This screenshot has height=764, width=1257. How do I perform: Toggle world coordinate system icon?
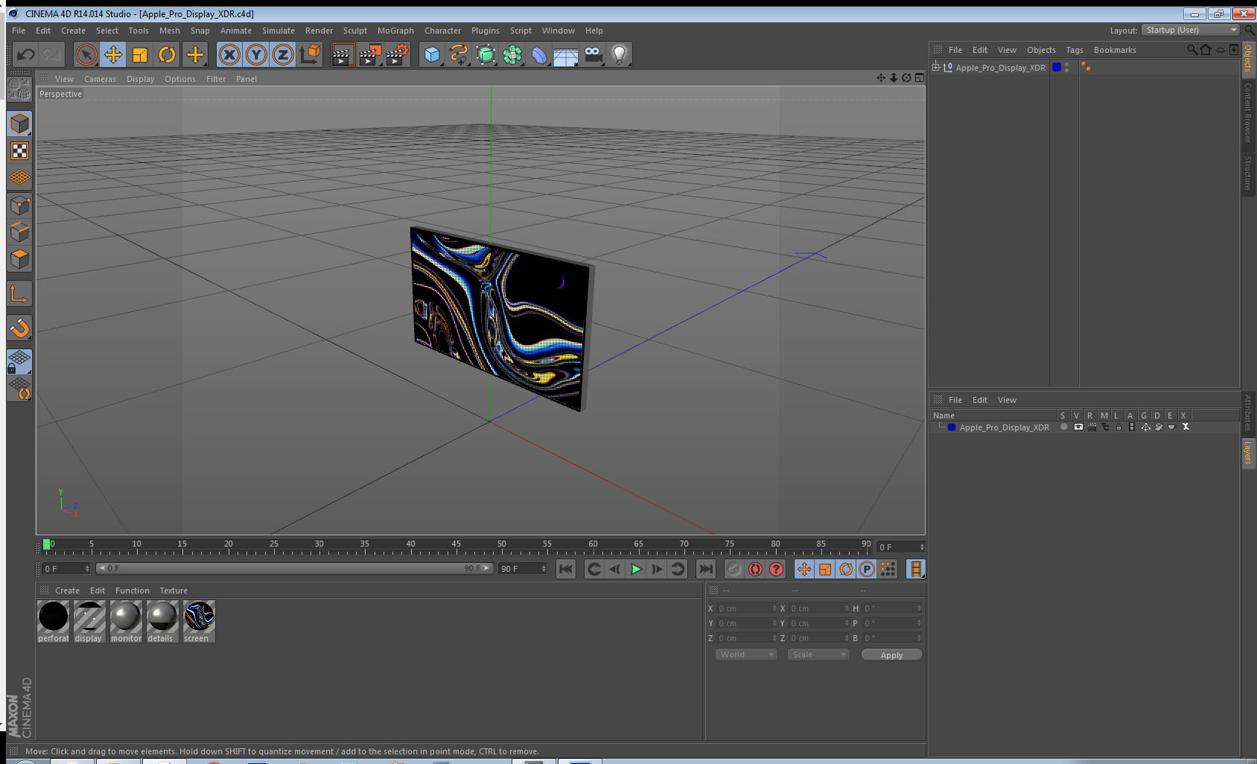pos(310,54)
